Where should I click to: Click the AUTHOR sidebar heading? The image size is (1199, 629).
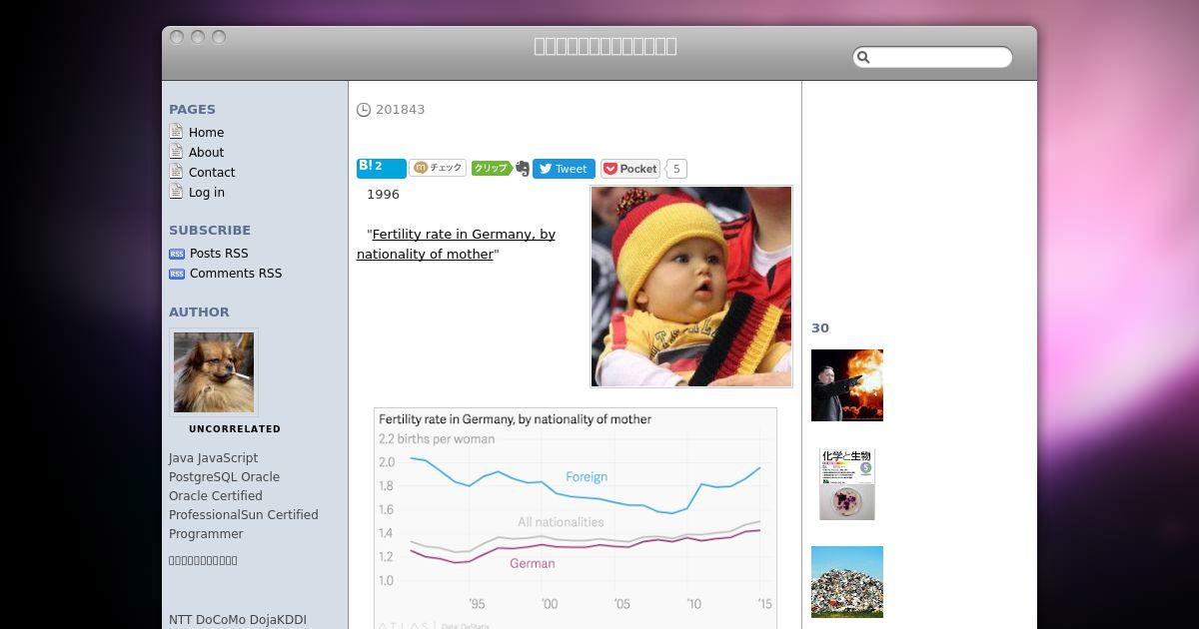[199, 312]
